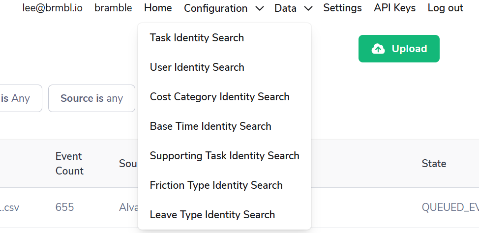
Task: Go to the Home page link
Action: point(158,8)
